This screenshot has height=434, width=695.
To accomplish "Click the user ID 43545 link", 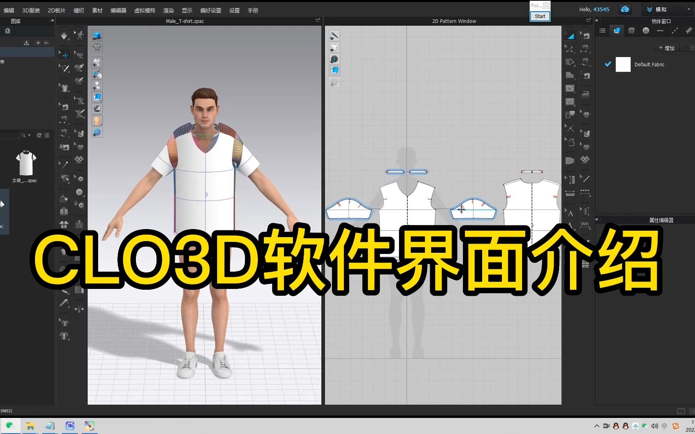I will point(601,9).
